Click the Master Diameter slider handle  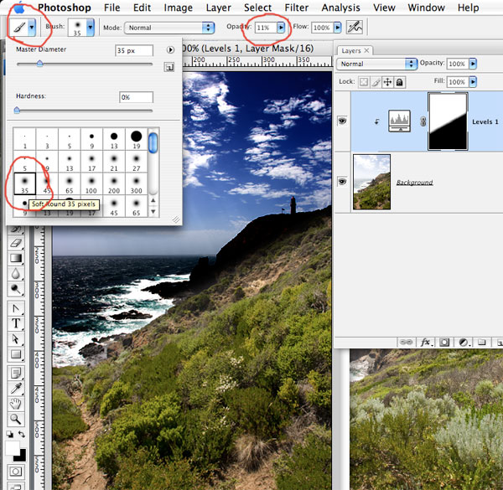39,64
